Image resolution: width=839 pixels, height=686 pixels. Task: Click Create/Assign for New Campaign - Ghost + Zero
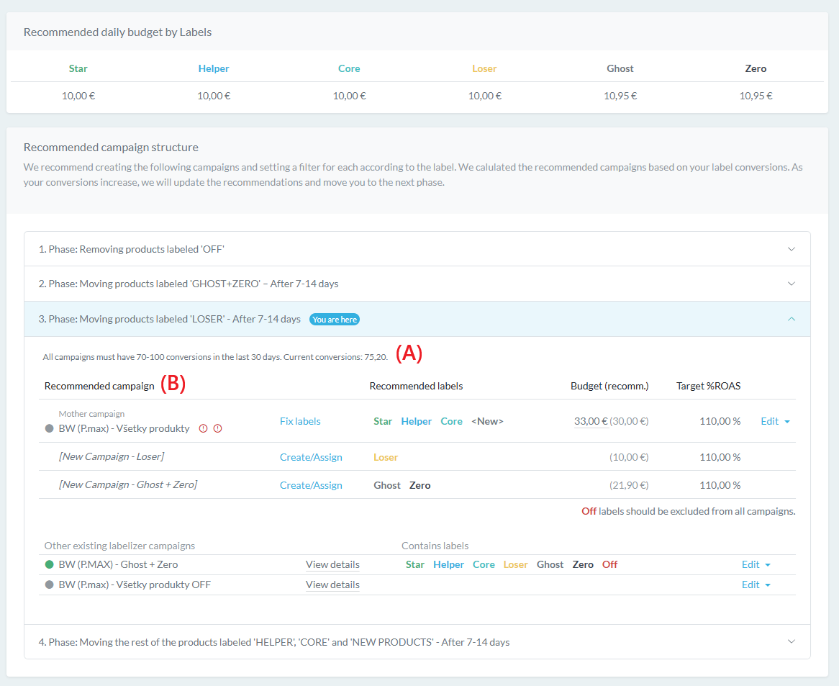(x=311, y=485)
